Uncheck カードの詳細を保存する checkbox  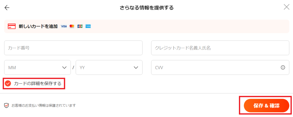coord(8,84)
